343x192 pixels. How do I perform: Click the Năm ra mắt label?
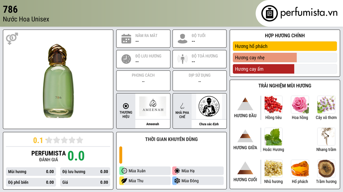[x=146, y=35]
